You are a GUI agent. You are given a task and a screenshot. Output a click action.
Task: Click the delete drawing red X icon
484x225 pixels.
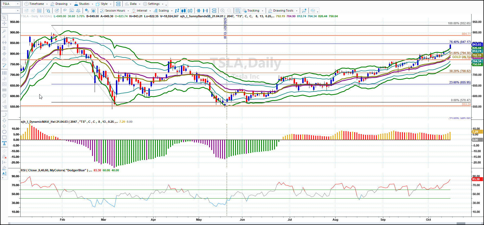4,156
